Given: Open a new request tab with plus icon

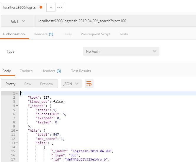Looking at the screenshot, I should point(51,7).
